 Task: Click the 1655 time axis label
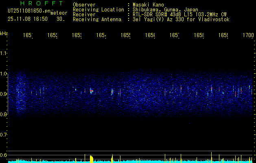125,35
